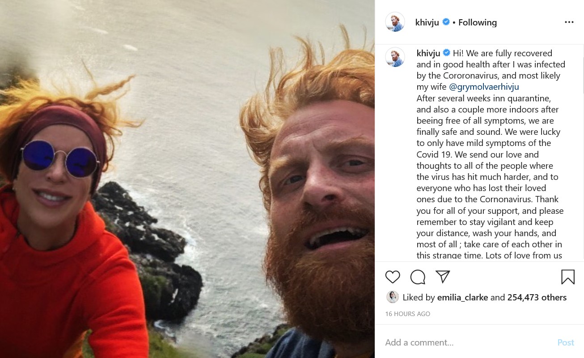Screen dimensions: 584x358
Task: Visit the @grymolvaerhivju mention link
Action: pos(484,87)
